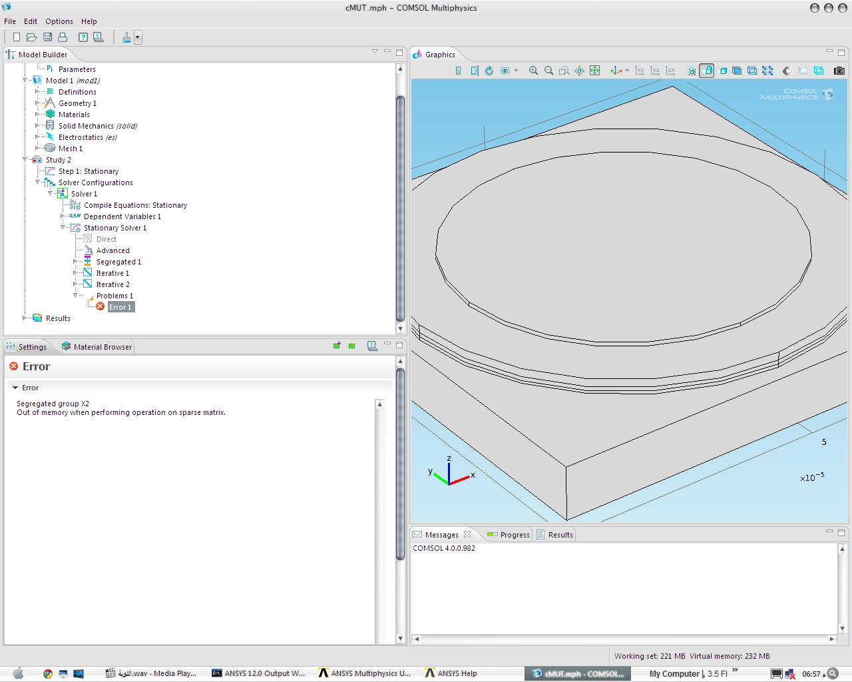
Task: Open a model file from toolbar
Action: 32,37
